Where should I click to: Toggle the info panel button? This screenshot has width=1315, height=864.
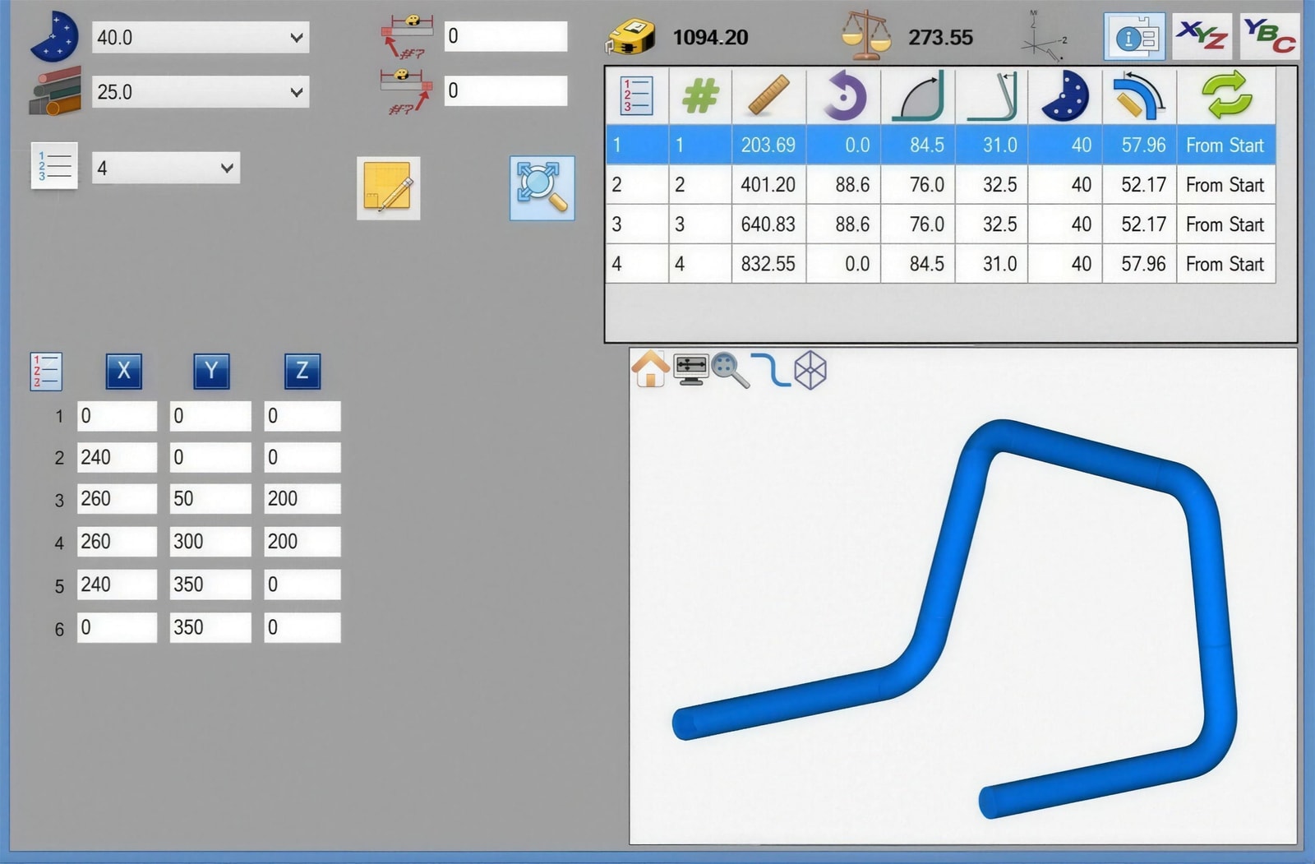tap(1134, 36)
